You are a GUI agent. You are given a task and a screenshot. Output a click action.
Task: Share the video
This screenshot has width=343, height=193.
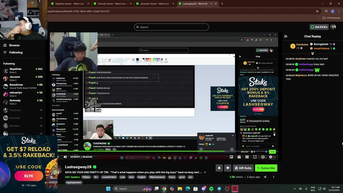click(x=265, y=177)
